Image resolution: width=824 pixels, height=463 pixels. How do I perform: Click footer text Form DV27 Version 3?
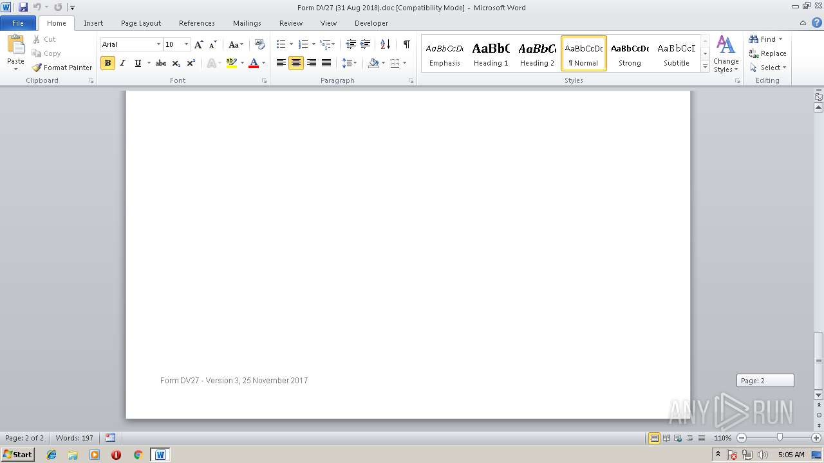click(234, 381)
